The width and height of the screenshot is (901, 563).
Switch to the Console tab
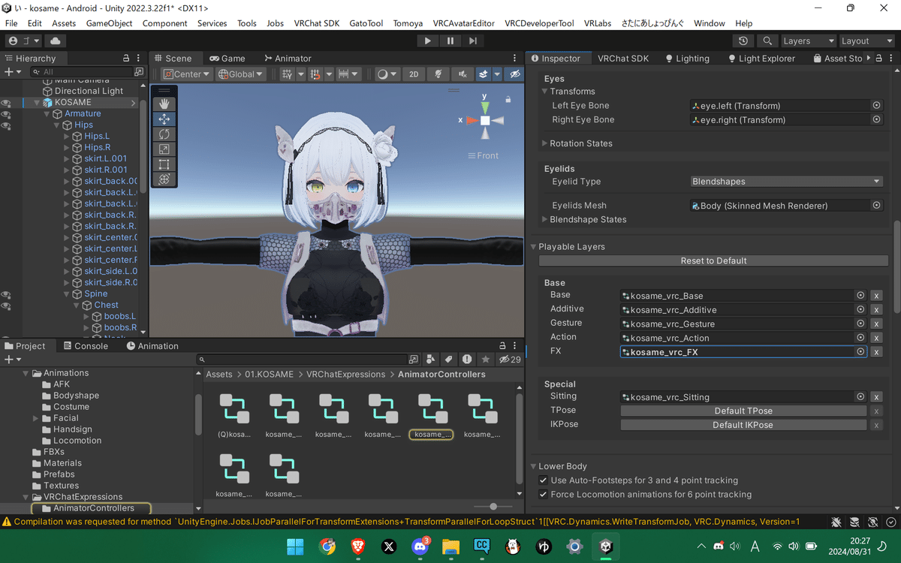point(86,346)
